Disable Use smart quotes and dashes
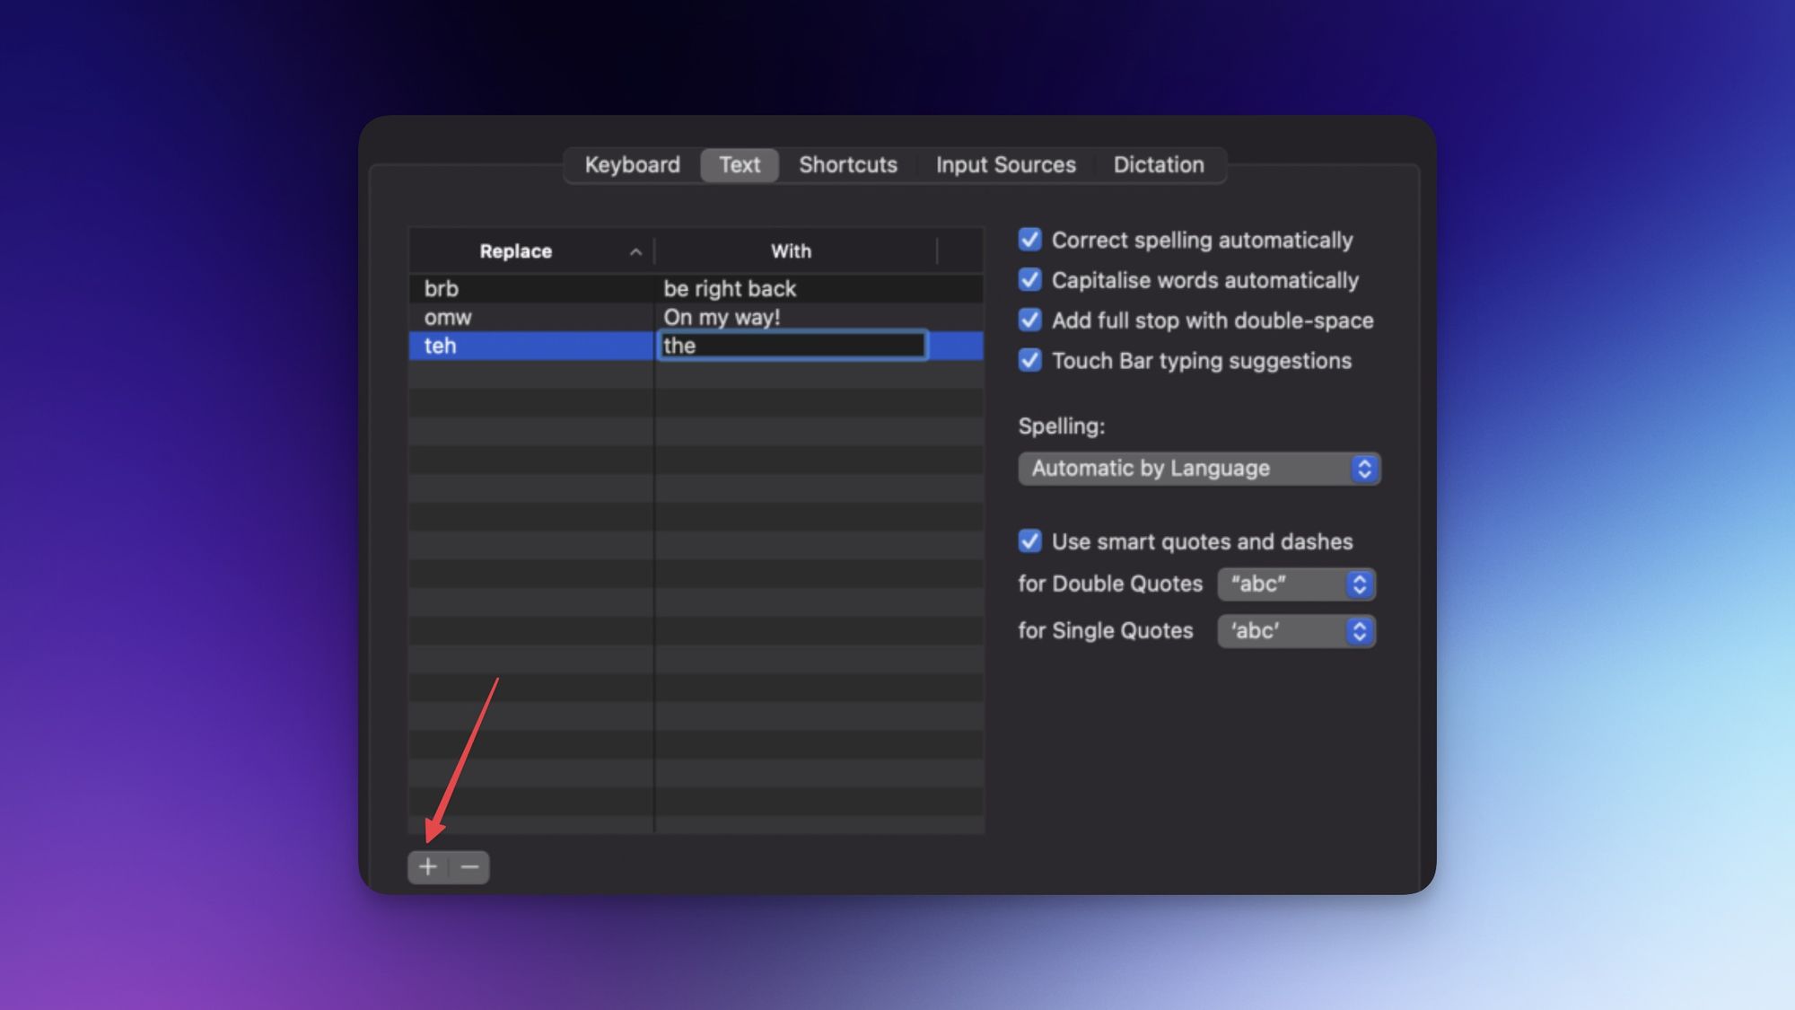 coord(1030,541)
